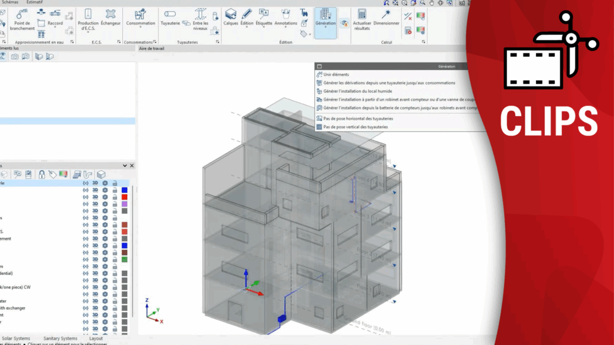The height and width of the screenshot is (345, 614).
Task: Select Unir éléments in the Génération menu
Action: (x=336, y=74)
